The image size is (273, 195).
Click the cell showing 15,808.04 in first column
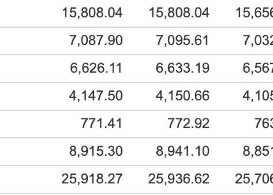[x=92, y=13]
